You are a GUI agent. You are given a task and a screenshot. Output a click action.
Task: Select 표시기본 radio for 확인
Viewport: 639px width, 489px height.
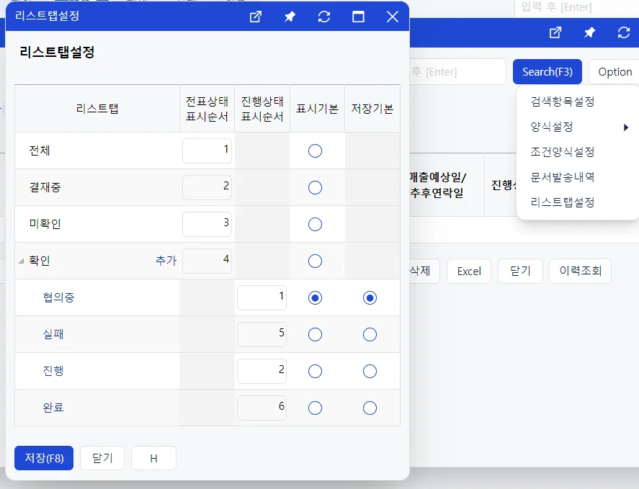pyautogui.click(x=315, y=261)
